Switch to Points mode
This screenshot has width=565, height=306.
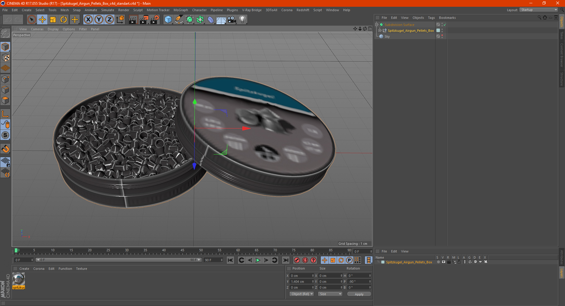click(x=5, y=79)
